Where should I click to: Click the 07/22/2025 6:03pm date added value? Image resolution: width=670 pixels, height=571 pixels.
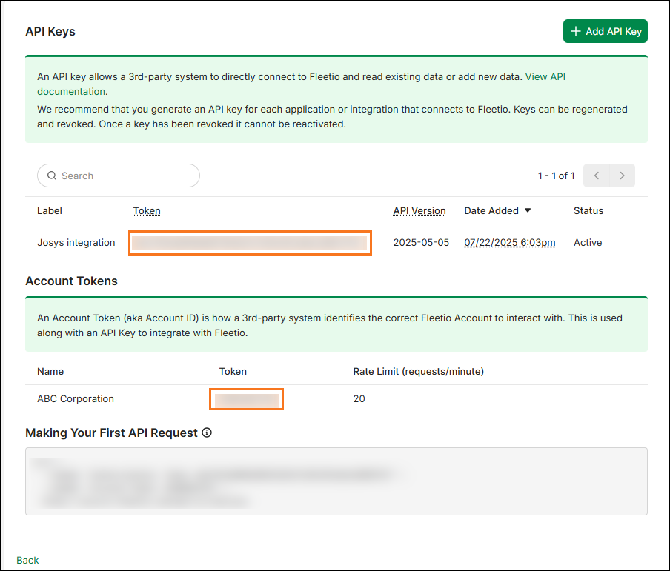(x=509, y=242)
